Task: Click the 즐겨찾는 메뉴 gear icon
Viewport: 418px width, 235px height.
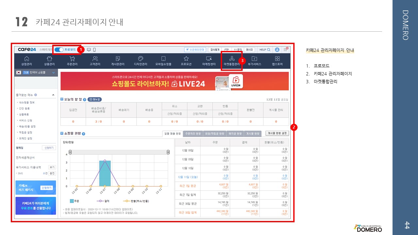Action: click(36, 95)
